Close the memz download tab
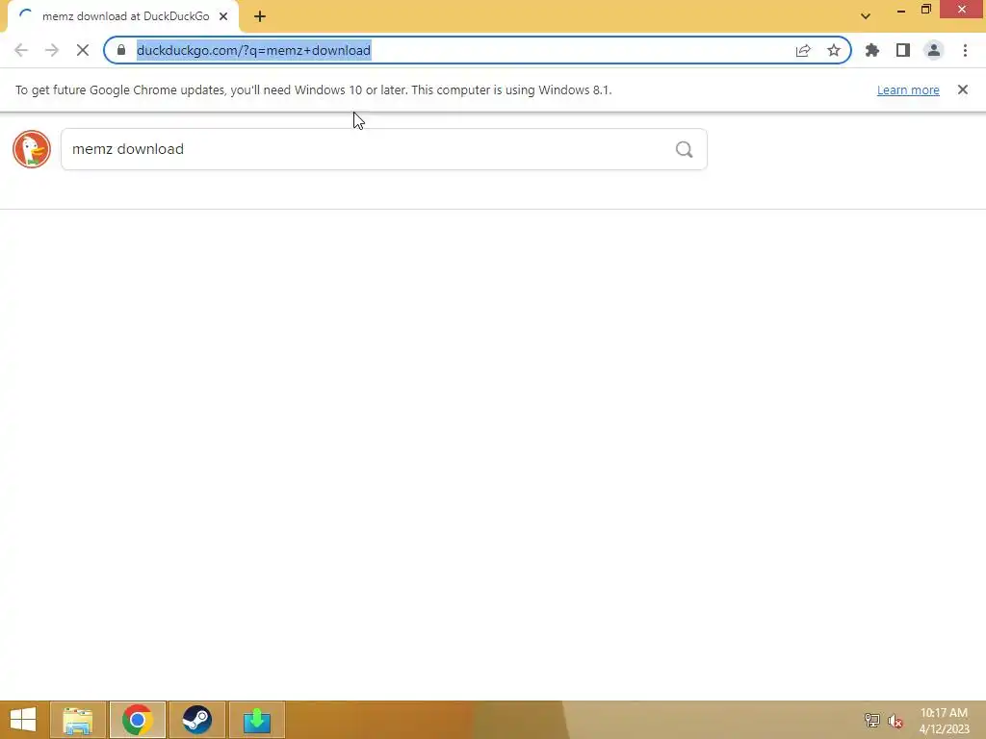Image resolution: width=986 pixels, height=739 pixels. click(x=223, y=16)
